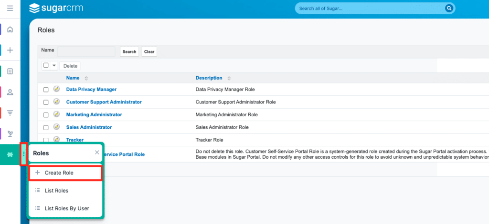Open Opportunities funnel icon in sidebar
This screenshot has width=489, height=224.
[x=10, y=113]
